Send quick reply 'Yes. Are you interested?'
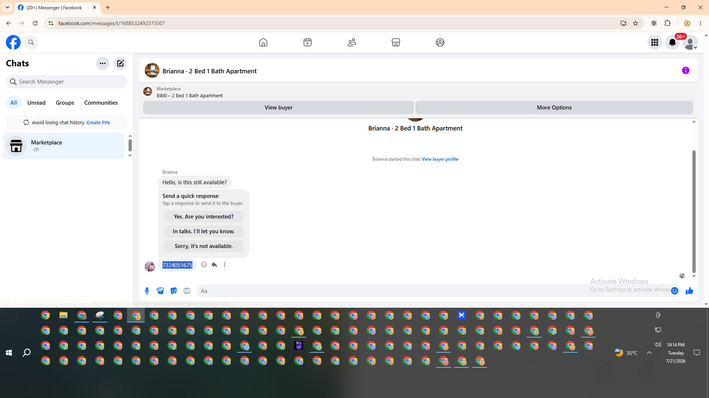The image size is (709, 398). [x=203, y=217]
